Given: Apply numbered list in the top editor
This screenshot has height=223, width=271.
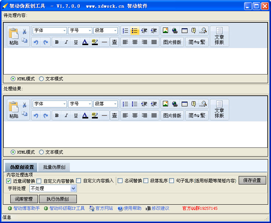Looking at the screenshot, I should 125,31.
